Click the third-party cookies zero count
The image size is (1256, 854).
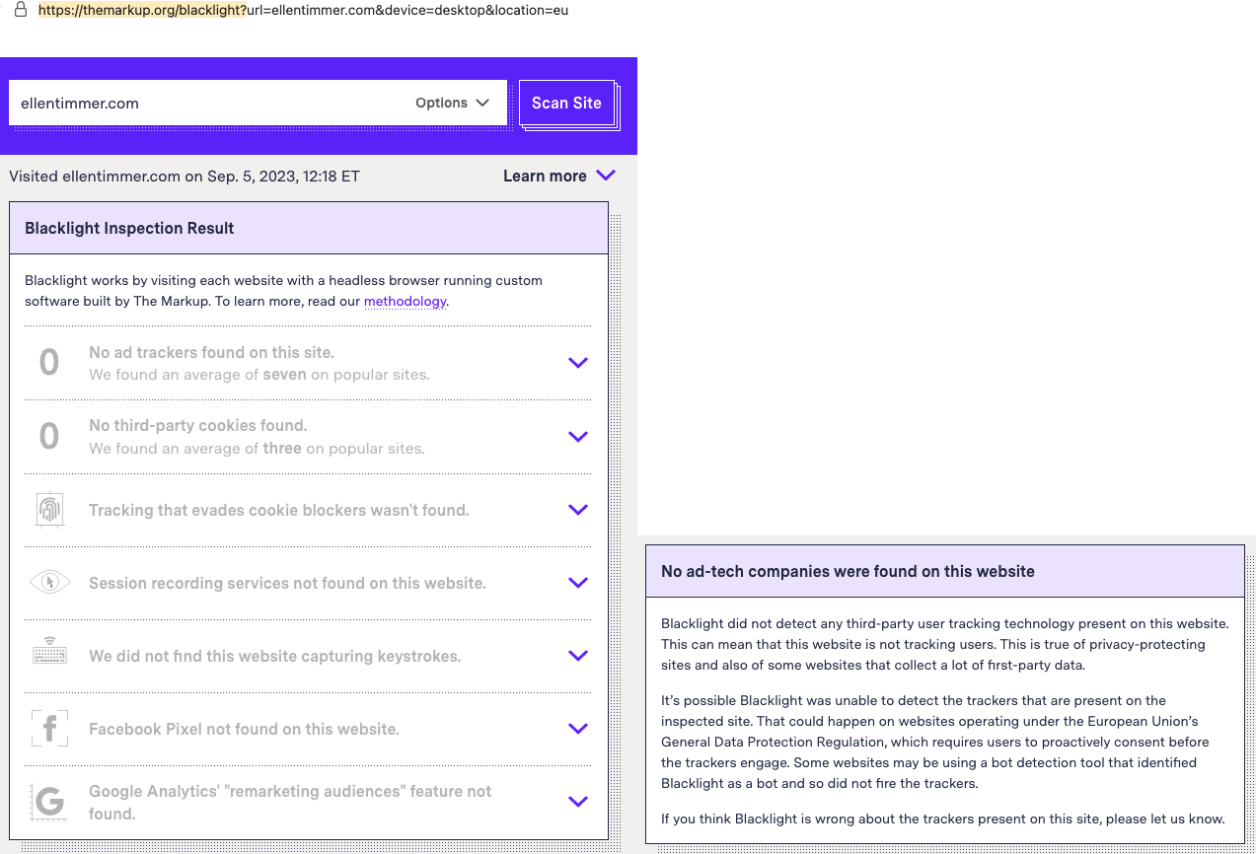click(x=49, y=436)
